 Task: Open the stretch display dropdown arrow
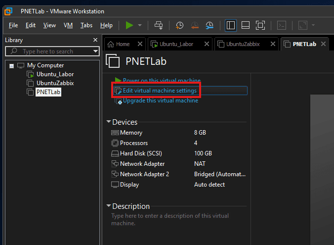pos(313,25)
